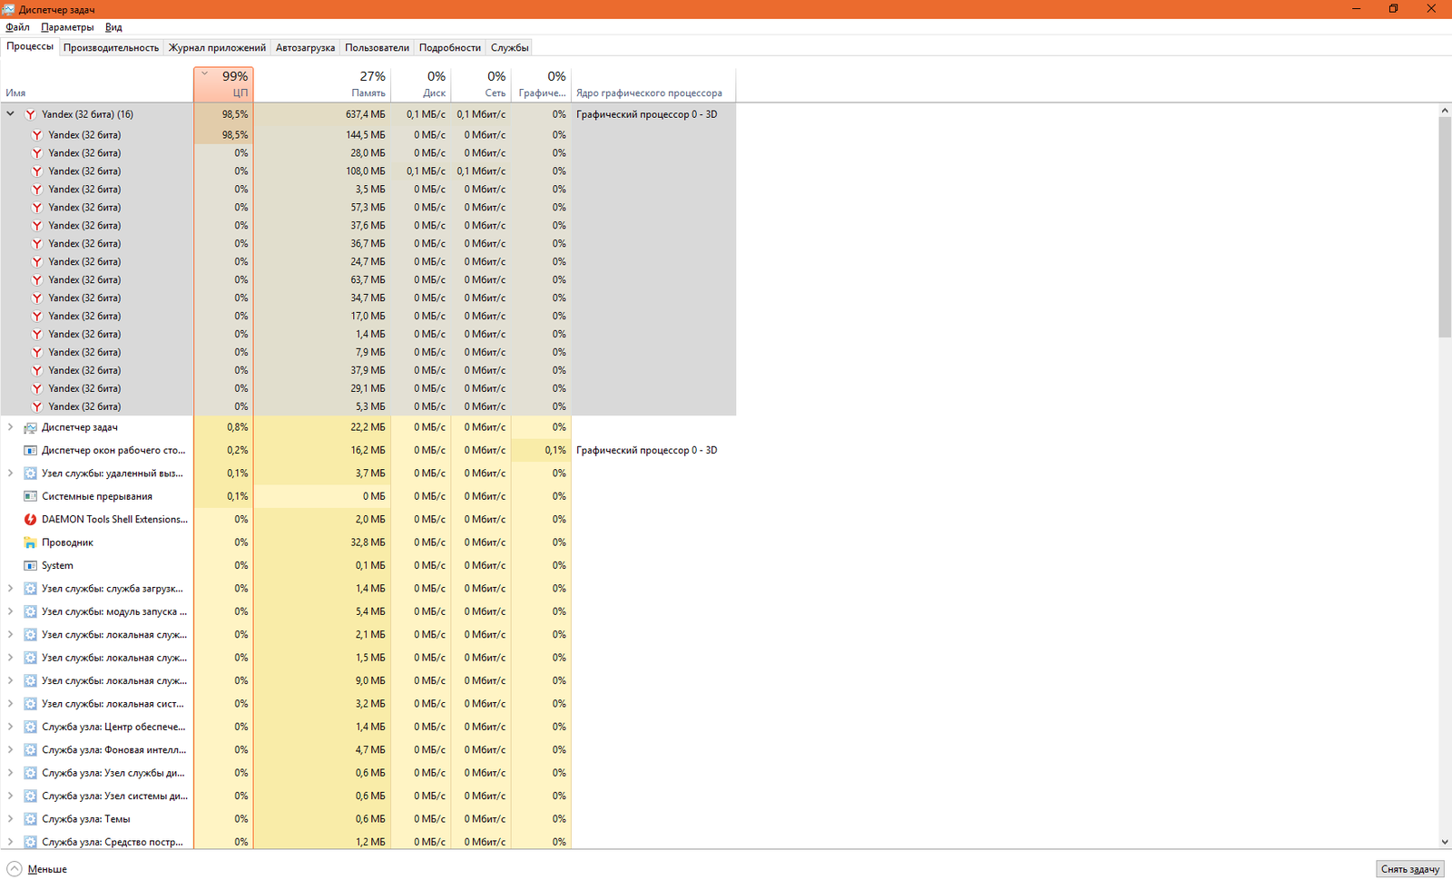Click gear icon of Служба узла: Средство постр...
This screenshot has height=889, width=1452.
pos(30,842)
